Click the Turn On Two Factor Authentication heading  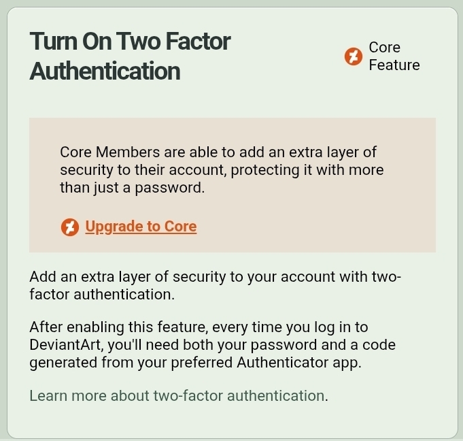130,56
